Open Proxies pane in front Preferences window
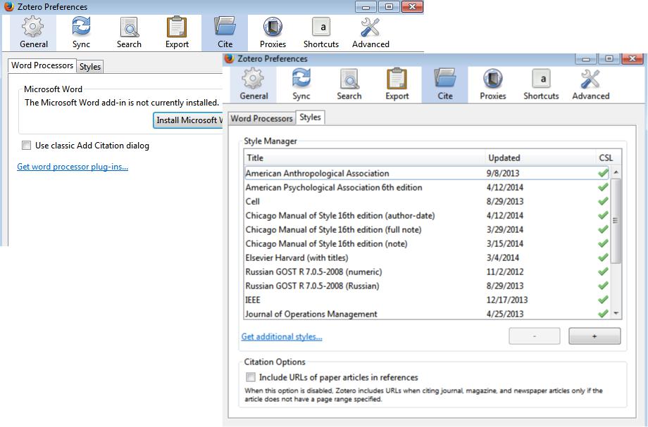 493,84
